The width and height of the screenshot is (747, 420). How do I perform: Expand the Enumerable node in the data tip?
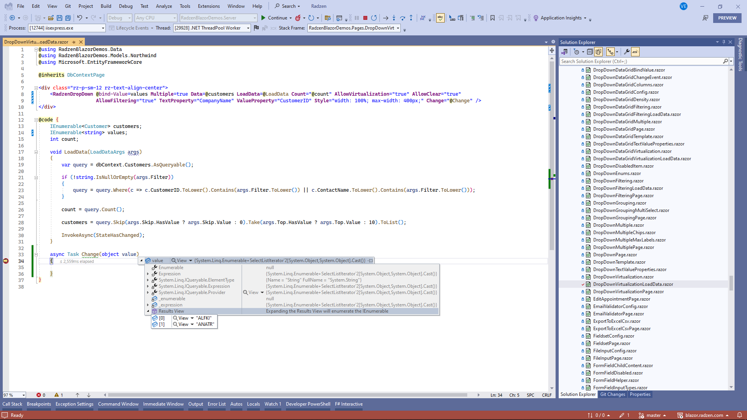[x=148, y=268]
